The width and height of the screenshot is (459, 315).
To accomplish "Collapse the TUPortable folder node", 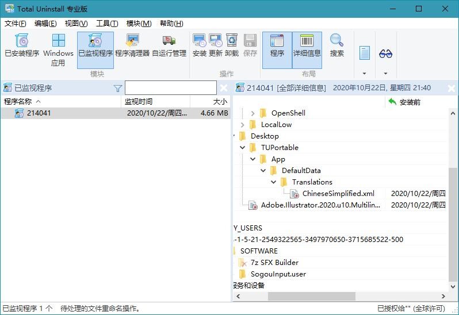I will (x=243, y=148).
